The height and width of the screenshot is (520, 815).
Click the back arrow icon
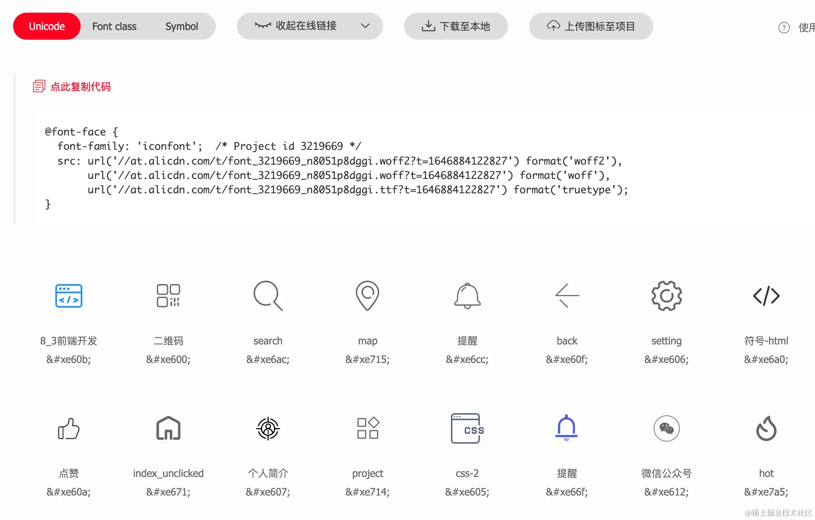click(567, 295)
